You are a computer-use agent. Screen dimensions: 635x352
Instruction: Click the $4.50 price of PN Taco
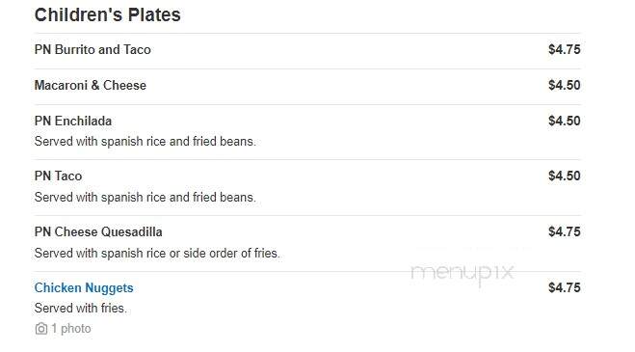[x=565, y=176]
